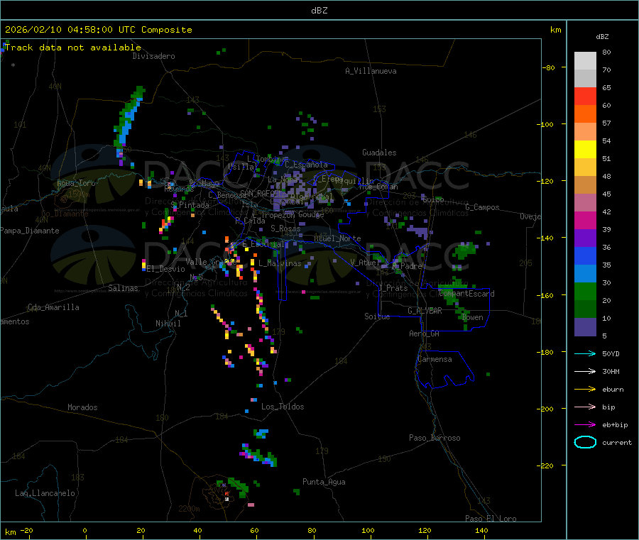Click the Lag.Llancanelo map label
639x540 pixels.
click(45, 493)
